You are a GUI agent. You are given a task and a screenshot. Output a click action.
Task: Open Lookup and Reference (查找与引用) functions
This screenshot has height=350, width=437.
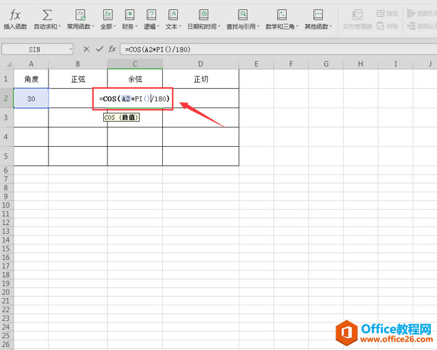point(243,19)
